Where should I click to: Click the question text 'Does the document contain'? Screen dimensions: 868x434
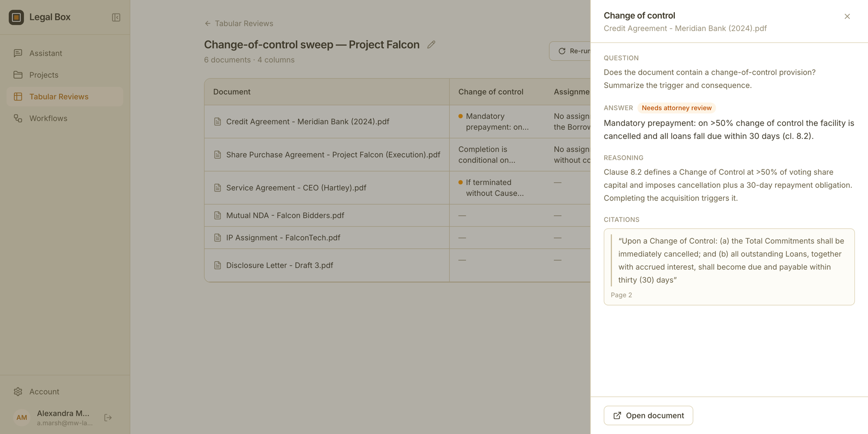(710, 79)
